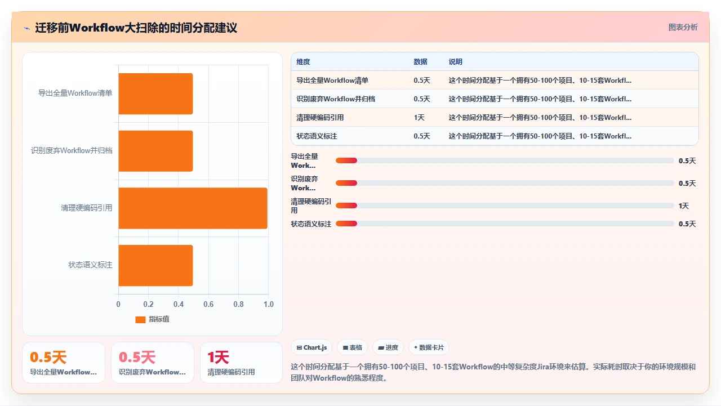Click the title icon beside 迁移前Workflow大扫除
Screen dimensions: 721x406
27,28
